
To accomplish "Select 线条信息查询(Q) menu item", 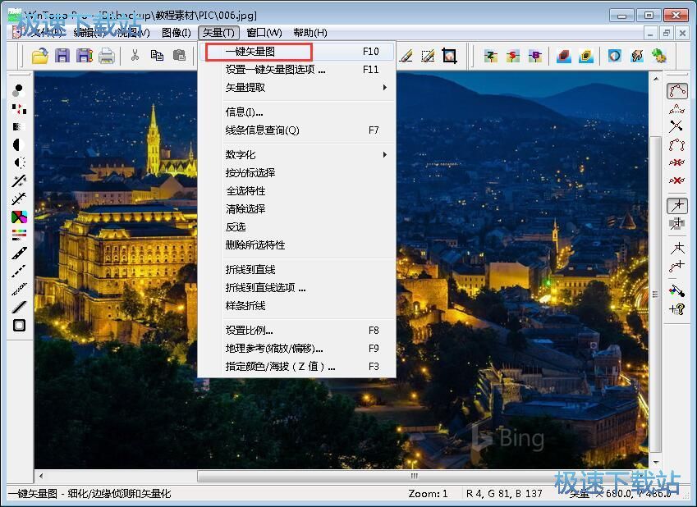I will tap(262, 130).
